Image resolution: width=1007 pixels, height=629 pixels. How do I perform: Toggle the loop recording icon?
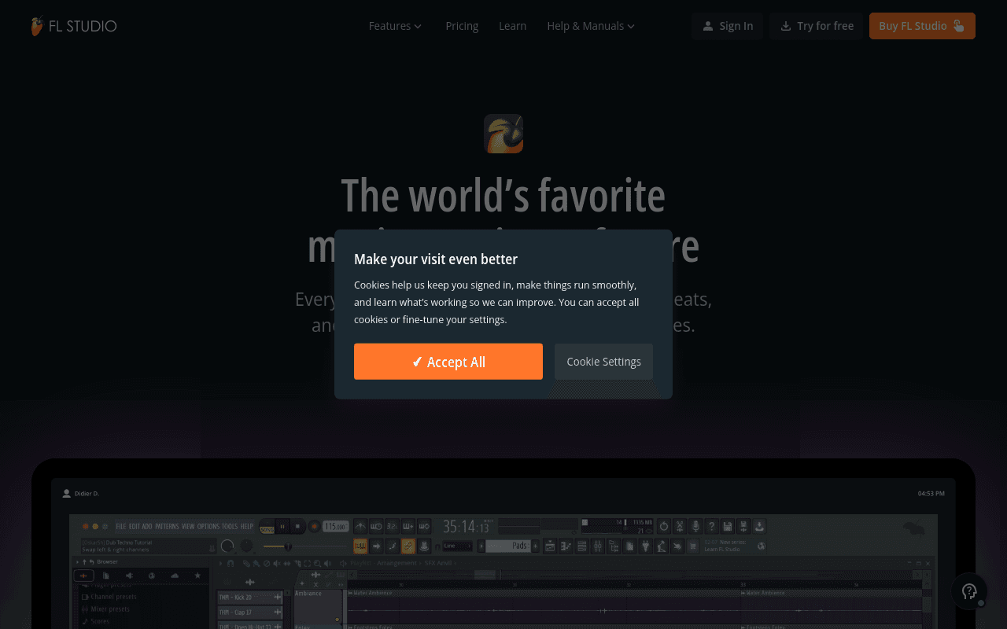click(x=424, y=526)
